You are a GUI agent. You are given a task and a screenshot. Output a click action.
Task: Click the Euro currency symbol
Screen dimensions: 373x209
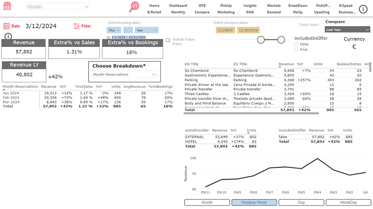click(354, 47)
